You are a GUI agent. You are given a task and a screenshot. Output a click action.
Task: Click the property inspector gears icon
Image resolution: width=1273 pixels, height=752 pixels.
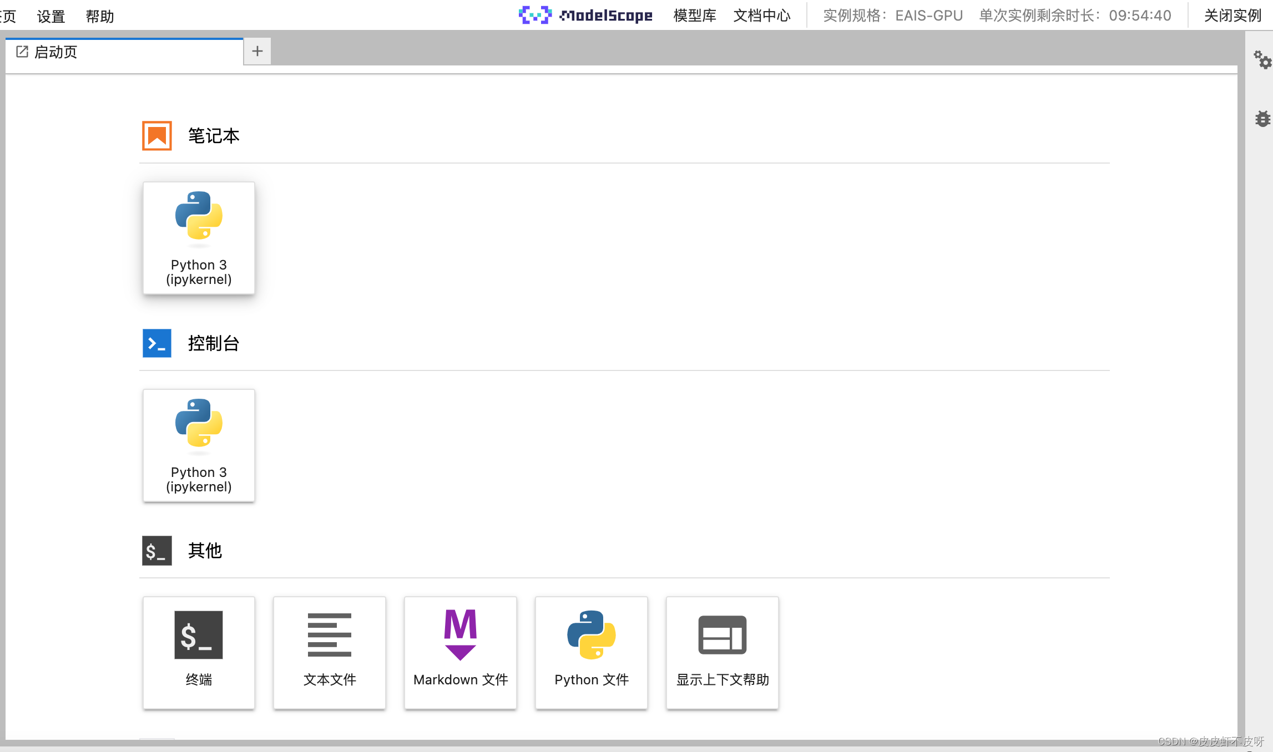[x=1262, y=60]
